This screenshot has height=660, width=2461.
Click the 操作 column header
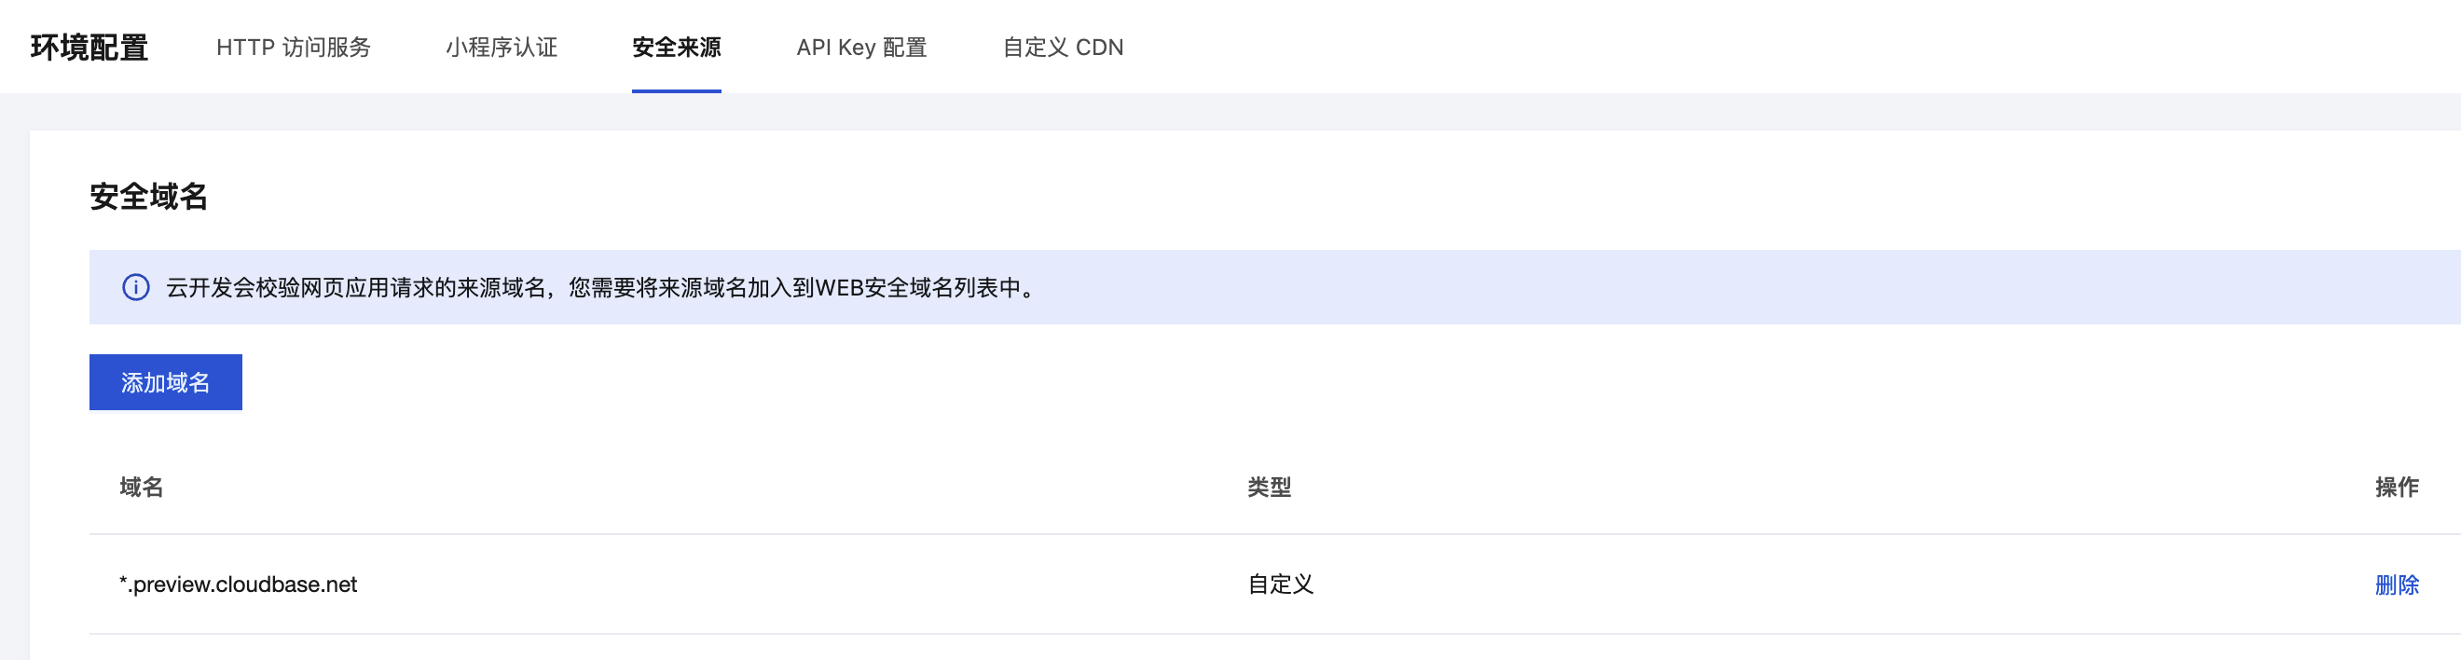click(x=2396, y=488)
